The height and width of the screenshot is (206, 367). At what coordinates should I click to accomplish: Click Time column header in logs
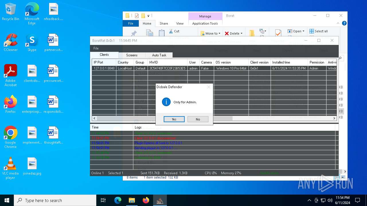tap(111, 127)
